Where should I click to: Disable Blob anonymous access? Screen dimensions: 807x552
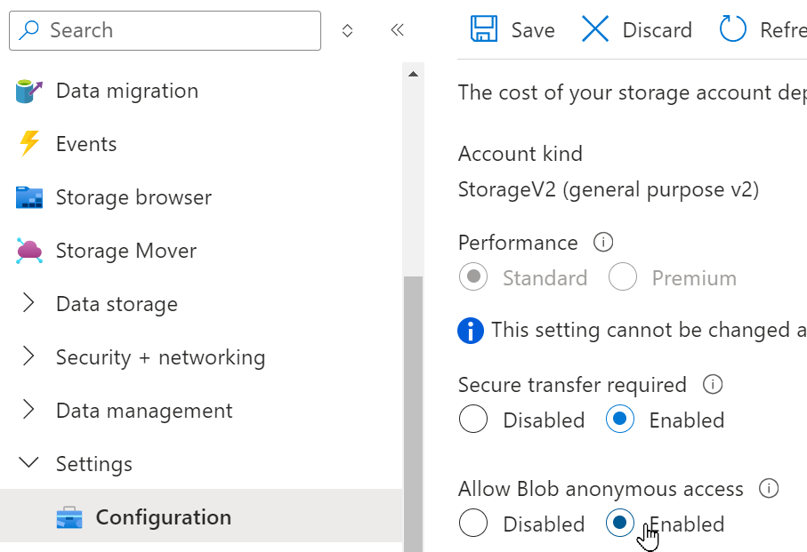pos(473,524)
